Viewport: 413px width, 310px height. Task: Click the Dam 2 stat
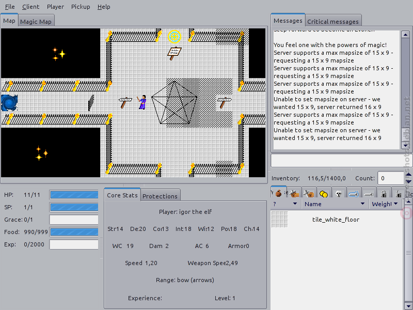coord(159,246)
